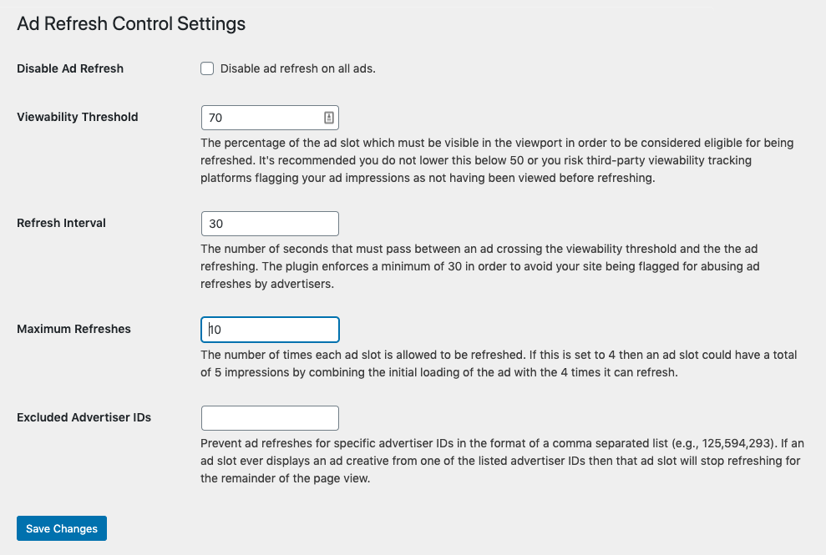This screenshot has height=555, width=826.
Task: Select the Refresh Interval input field
Action: pos(270,224)
